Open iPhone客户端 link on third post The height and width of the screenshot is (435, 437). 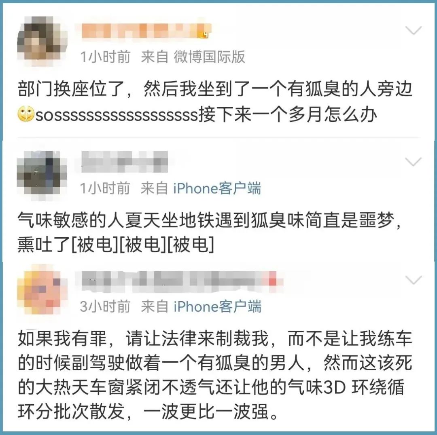coord(217,306)
